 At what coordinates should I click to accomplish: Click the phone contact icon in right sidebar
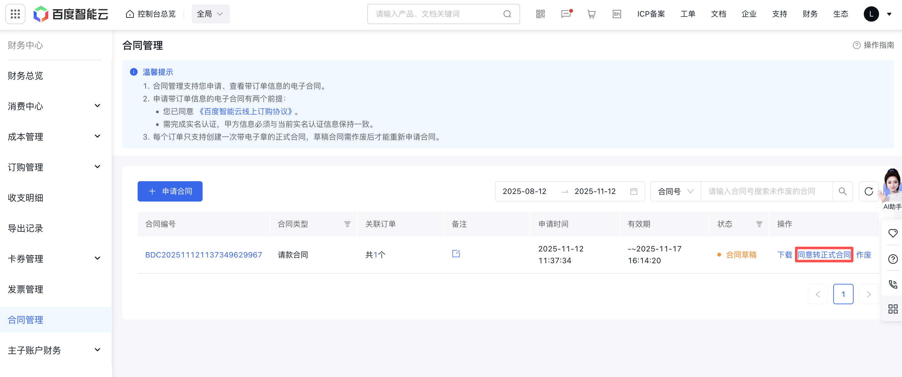pos(892,284)
